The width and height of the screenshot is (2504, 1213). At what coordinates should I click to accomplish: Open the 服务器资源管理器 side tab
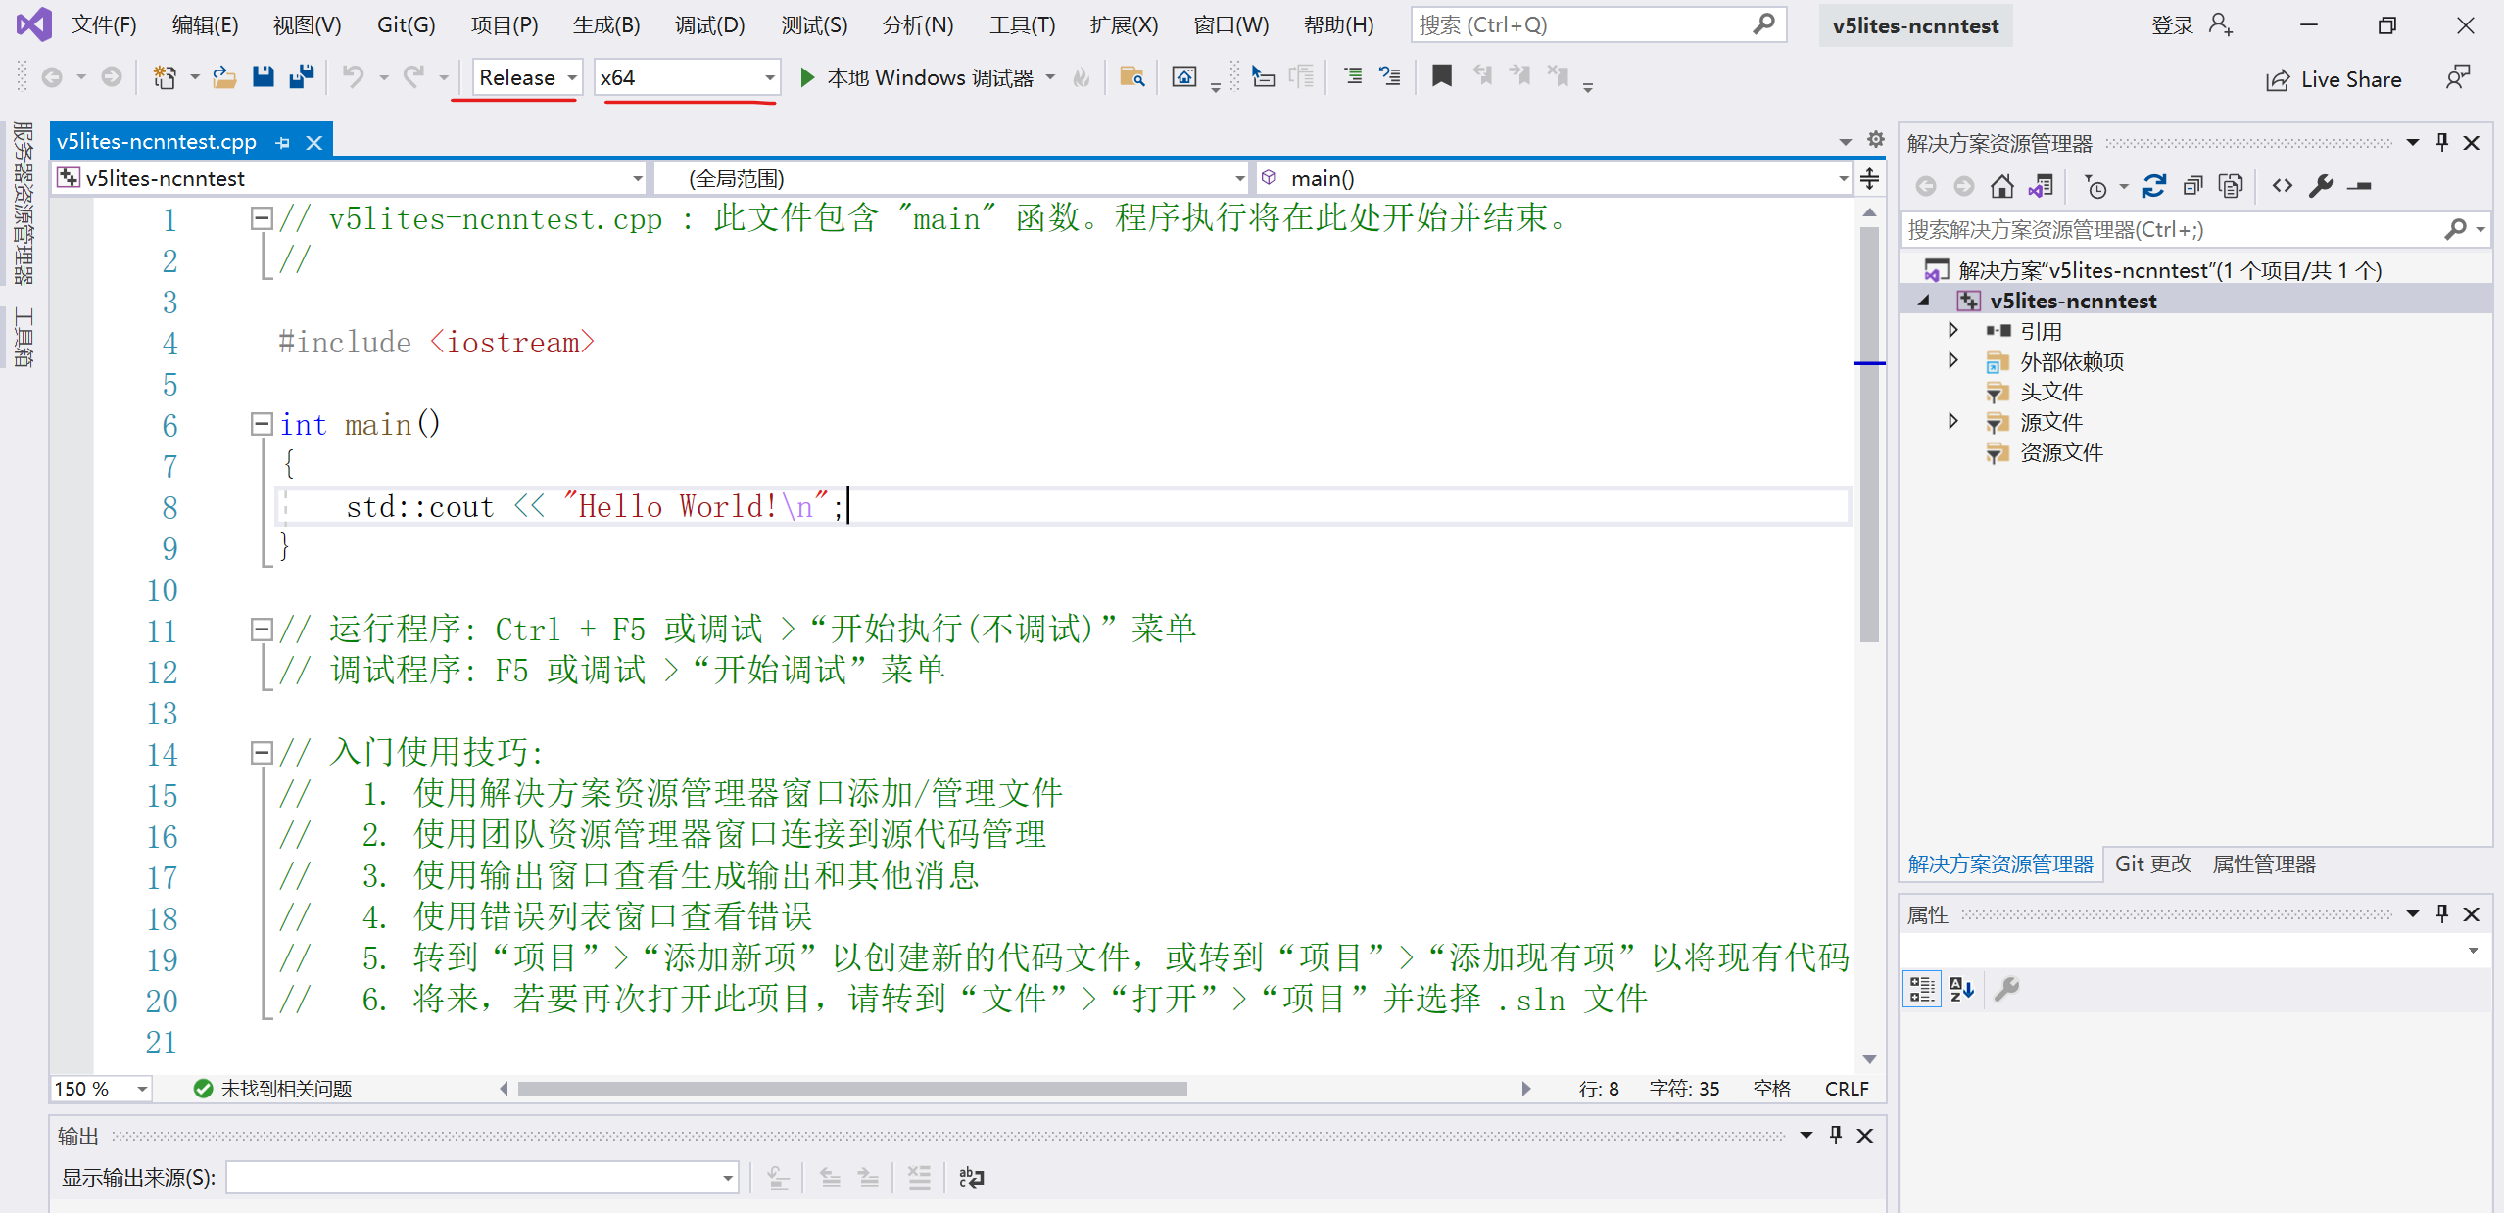coord(23,204)
